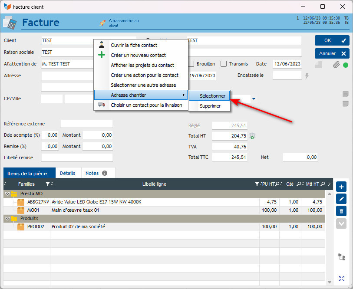
Task: Click the plus icon to add an item line
Action: pos(341,187)
